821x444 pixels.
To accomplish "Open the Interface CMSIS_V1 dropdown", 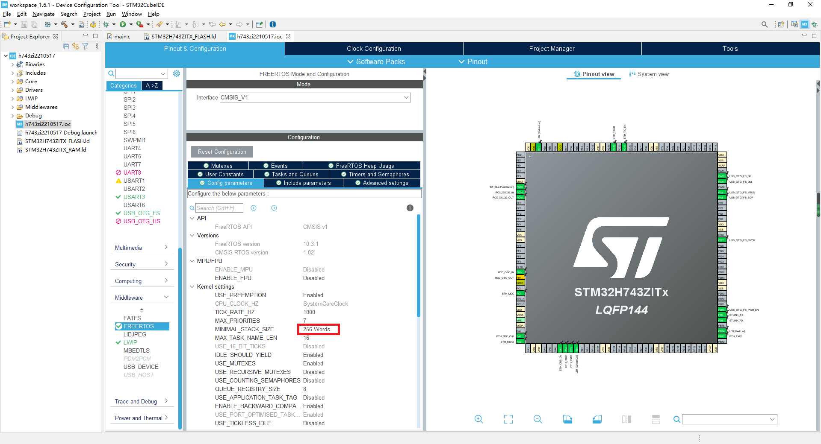I will 405,97.
